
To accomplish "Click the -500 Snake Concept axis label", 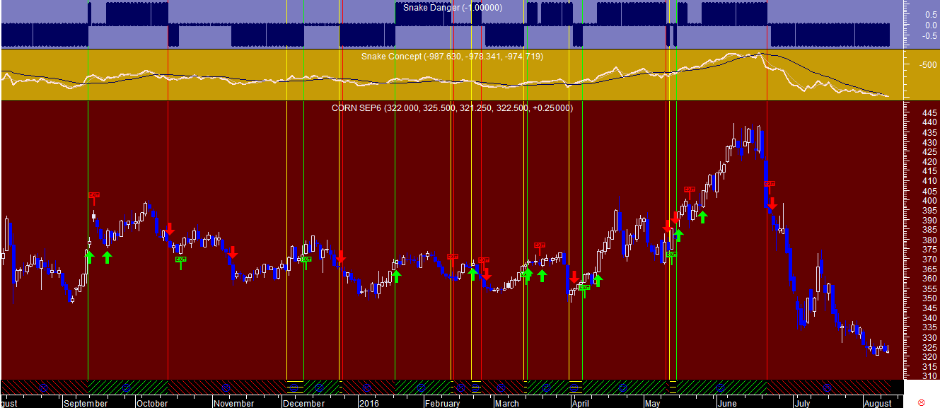I will (928, 65).
